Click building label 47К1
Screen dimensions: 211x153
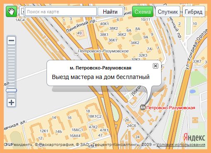tap(104, 130)
